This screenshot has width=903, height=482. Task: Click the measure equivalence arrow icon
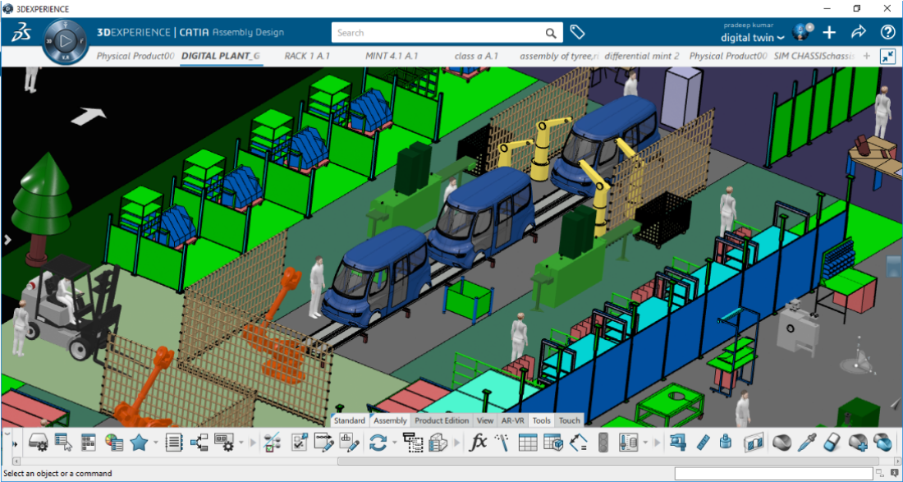pos(578,443)
